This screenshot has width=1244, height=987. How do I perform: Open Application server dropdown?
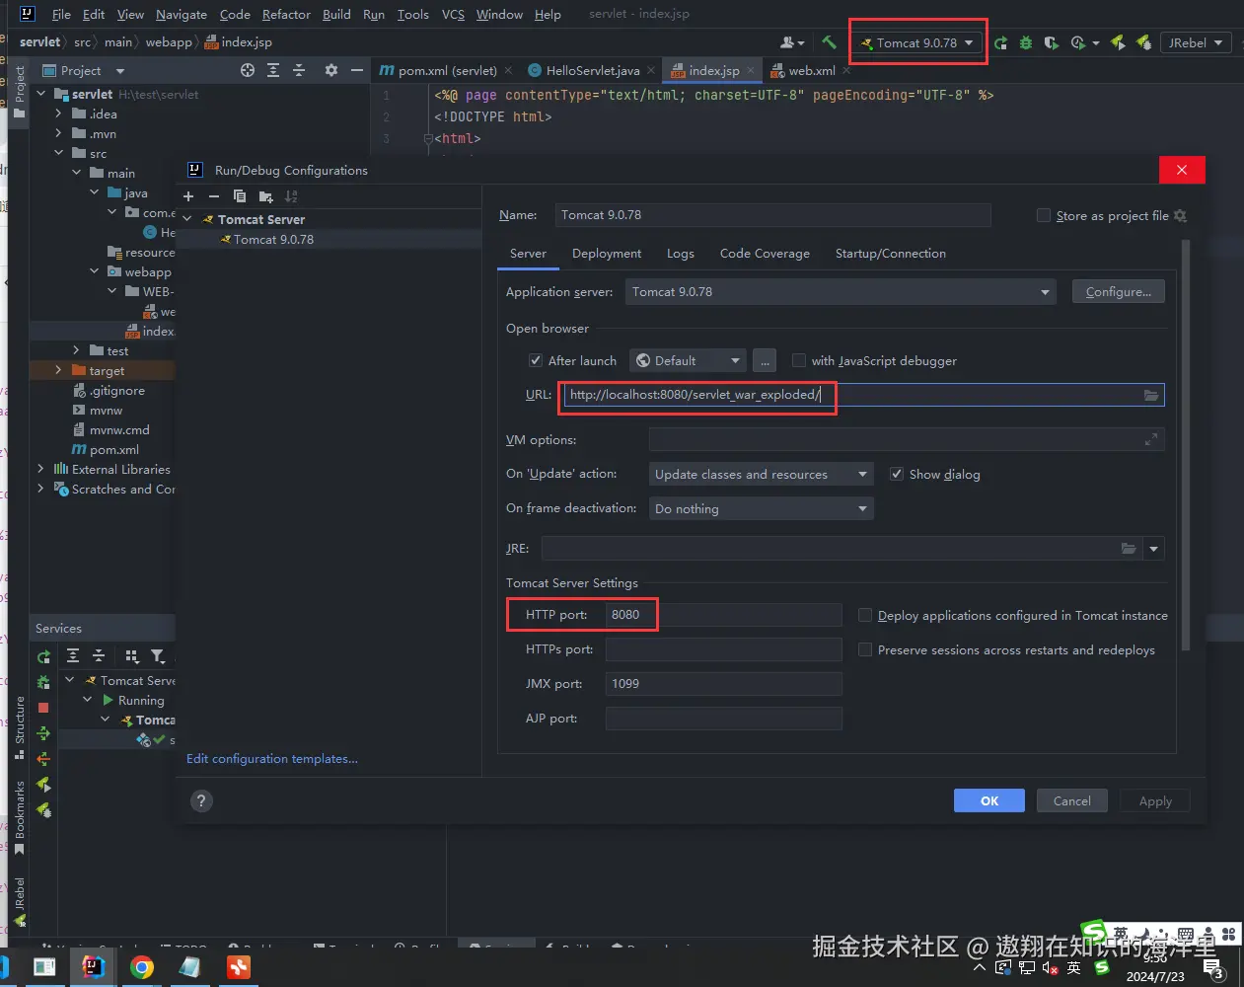coord(841,292)
